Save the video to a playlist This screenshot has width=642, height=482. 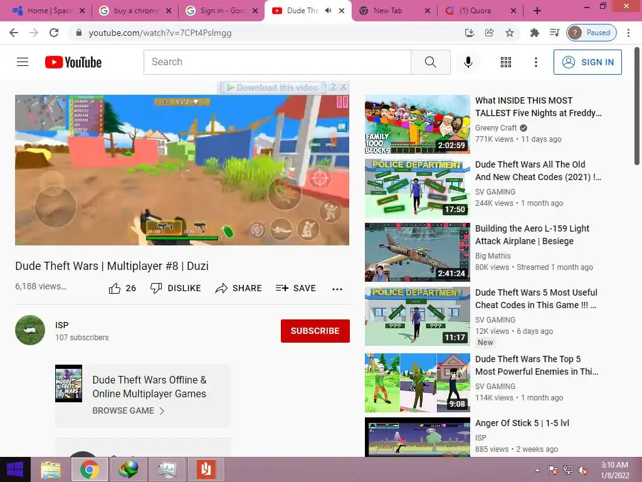(296, 289)
